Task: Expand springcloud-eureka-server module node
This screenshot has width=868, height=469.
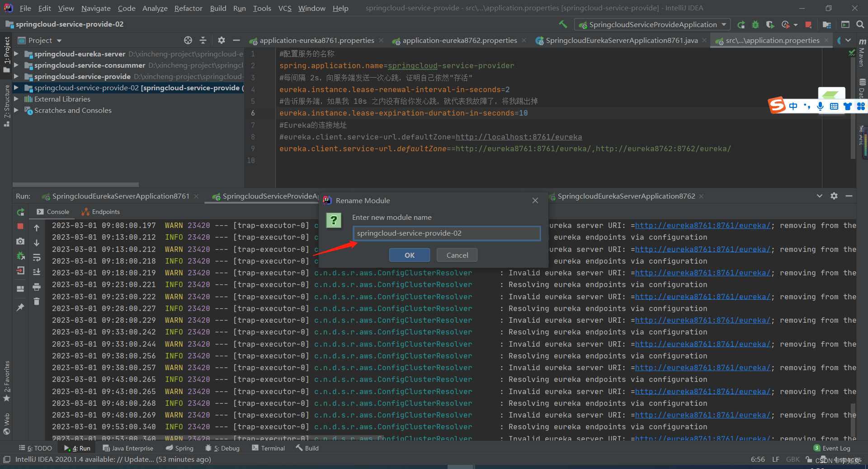Action: [x=16, y=54]
